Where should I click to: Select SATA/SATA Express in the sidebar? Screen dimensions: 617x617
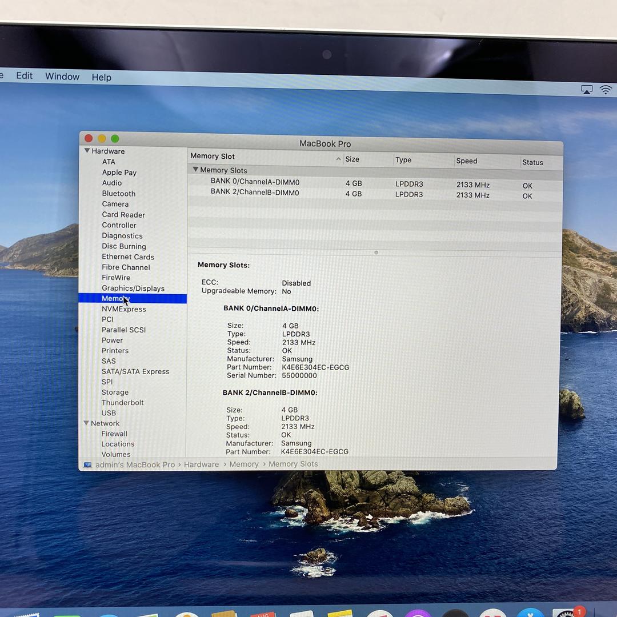coord(135,371)
